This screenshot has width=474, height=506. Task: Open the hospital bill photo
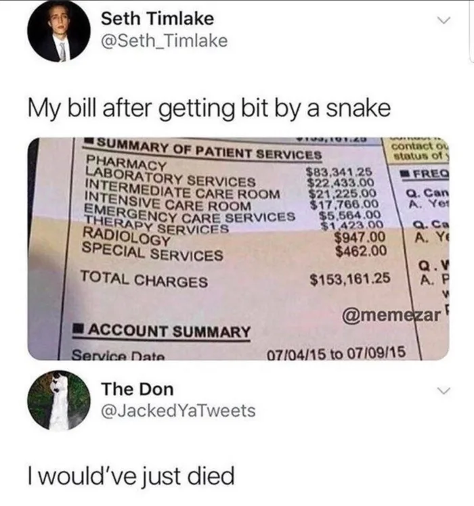pyautogui.click(x=238, y=249)
